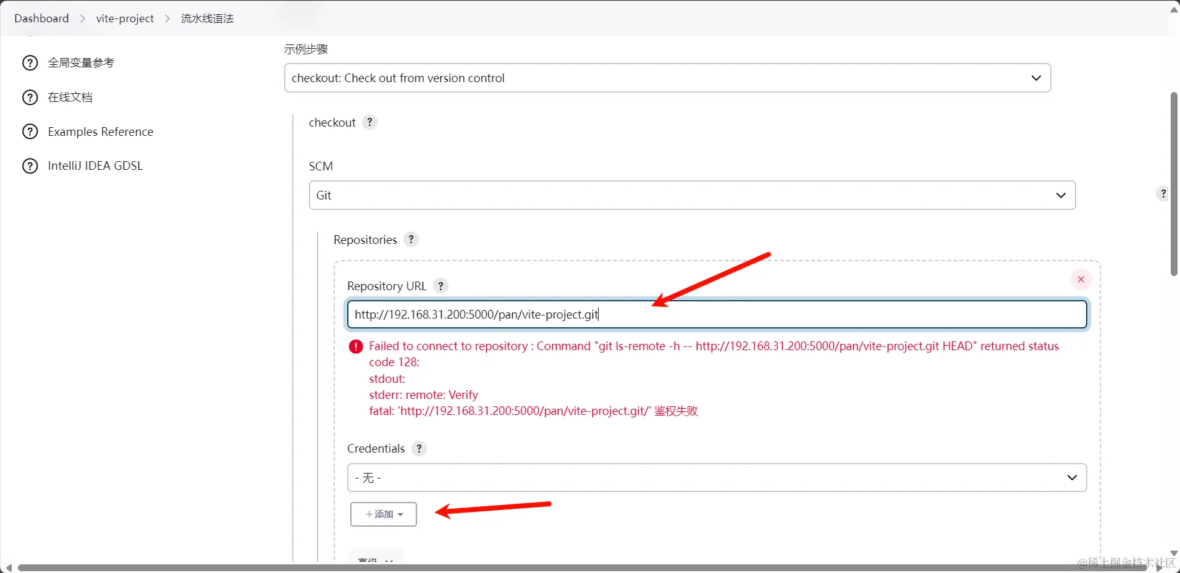The image size is (1180, 573).
Task: Click the scroll-down arrow of the vertical scrollbar
Action: tap(1174, 553)
